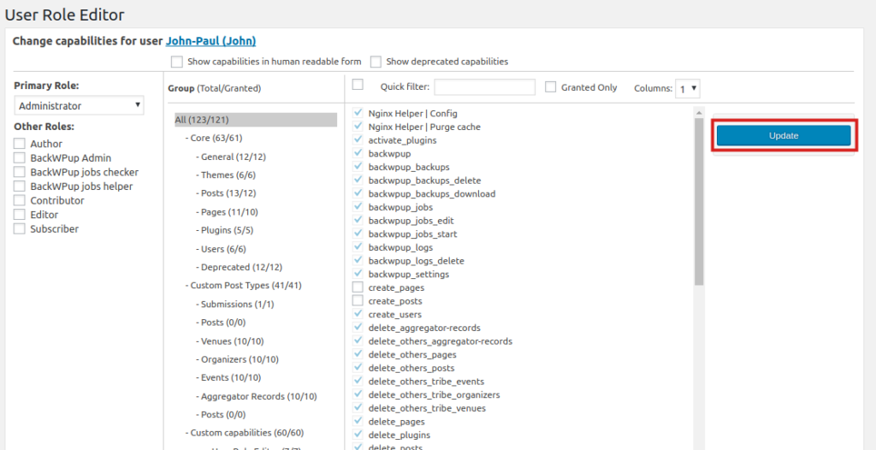This screenshot has height=450, width=876.
Task: Check the Subscriber role box
Action: (20, 229)
